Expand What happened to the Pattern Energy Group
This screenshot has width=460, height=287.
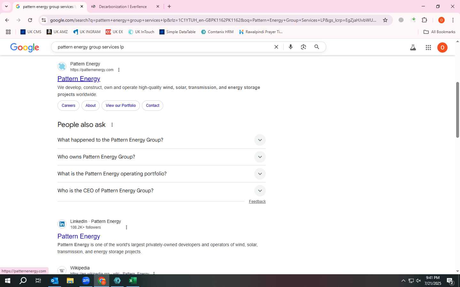pyautogui.click(x=162, y=140)
